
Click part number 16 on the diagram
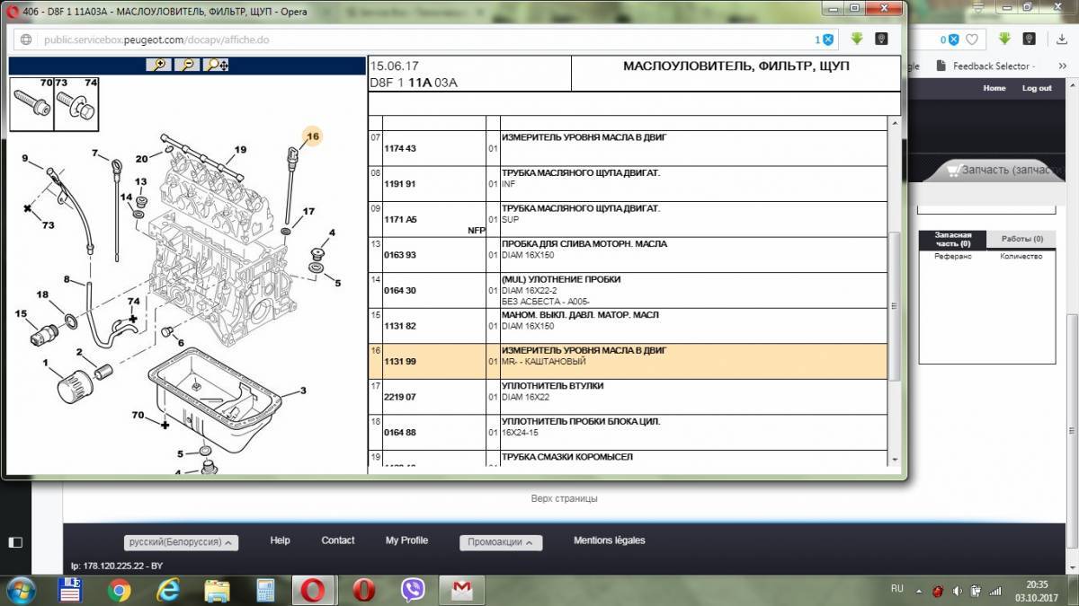[x=312, y=136]
